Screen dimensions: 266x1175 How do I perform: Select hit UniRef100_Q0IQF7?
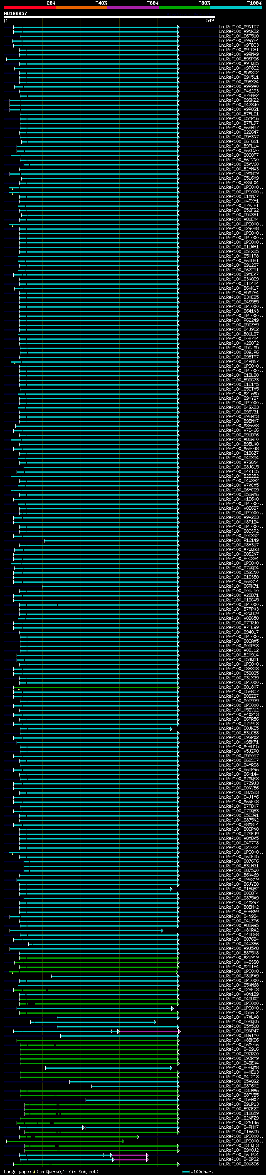(239, 155)
